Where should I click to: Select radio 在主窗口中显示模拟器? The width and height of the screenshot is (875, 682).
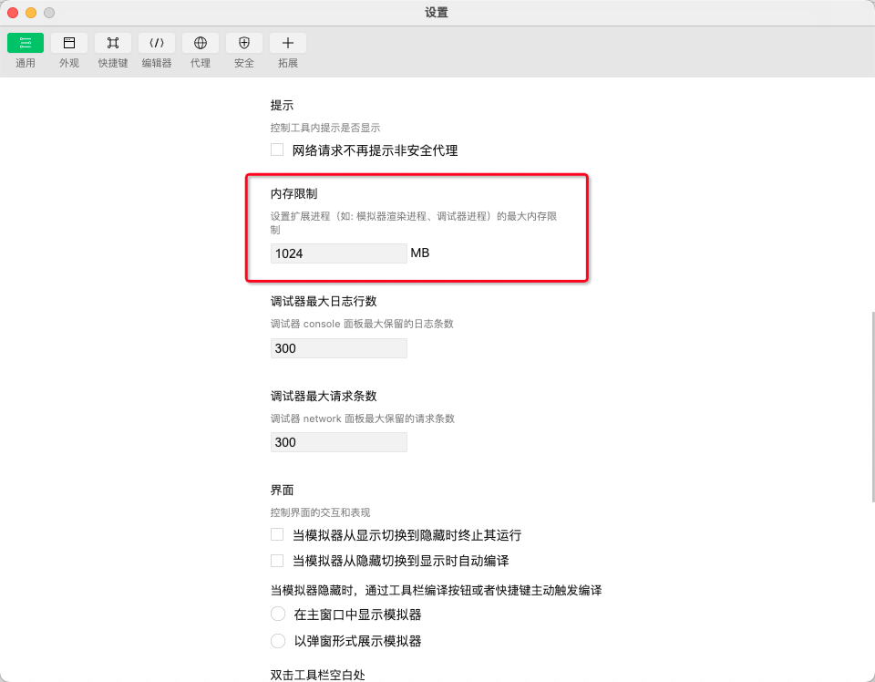[278, 614]
